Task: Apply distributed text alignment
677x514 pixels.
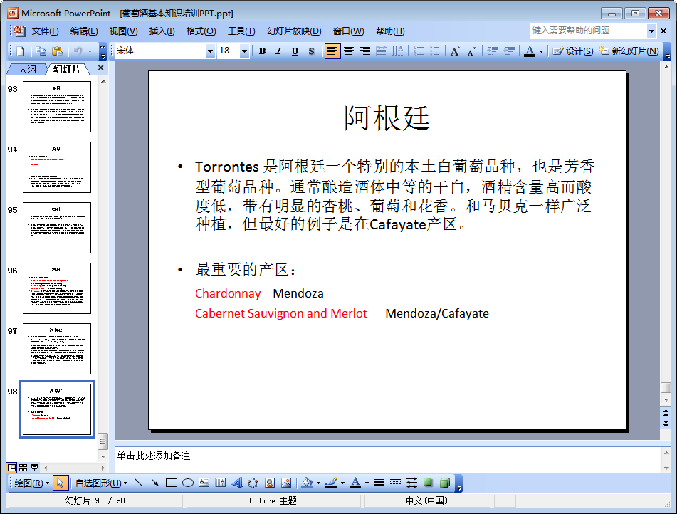Action: [x=382, y=51]
